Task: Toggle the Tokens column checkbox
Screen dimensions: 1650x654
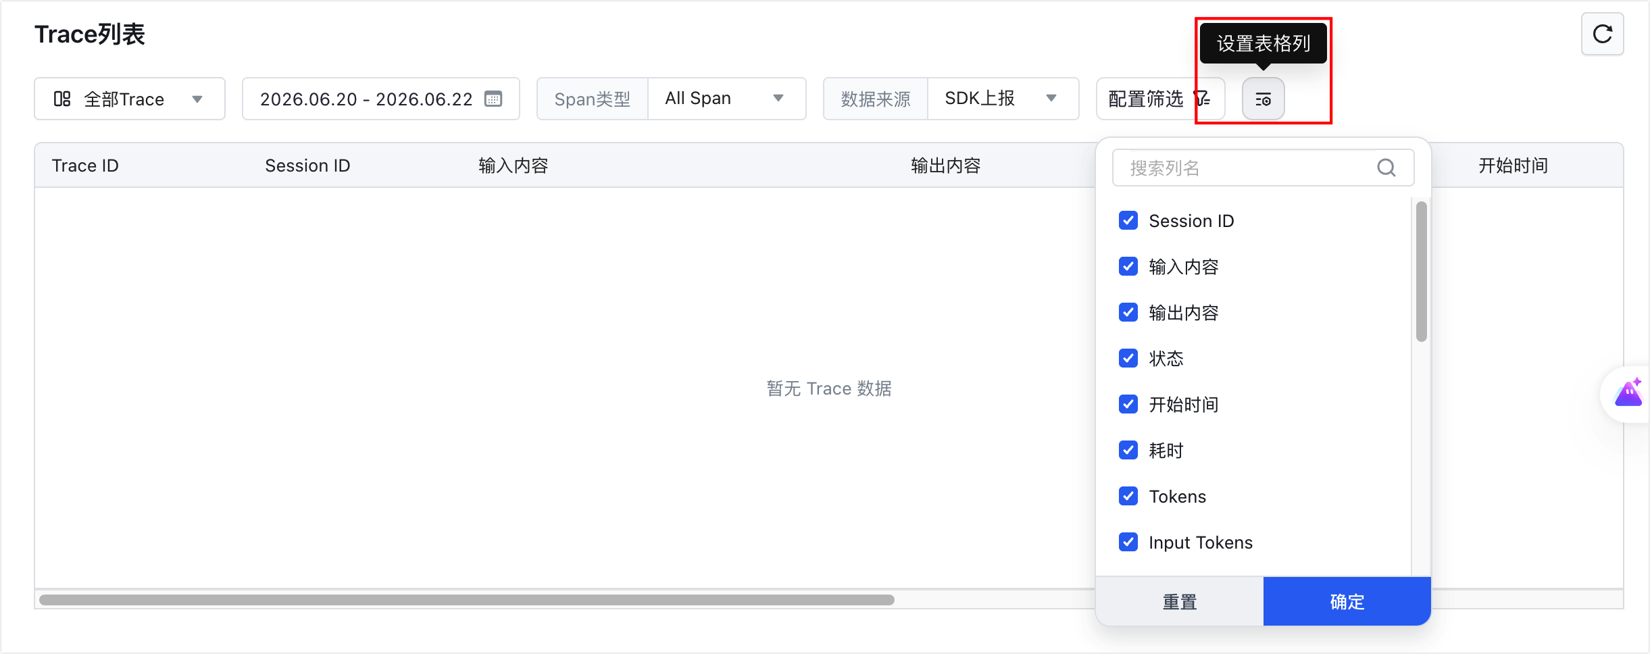Action: click(1128, 496)
